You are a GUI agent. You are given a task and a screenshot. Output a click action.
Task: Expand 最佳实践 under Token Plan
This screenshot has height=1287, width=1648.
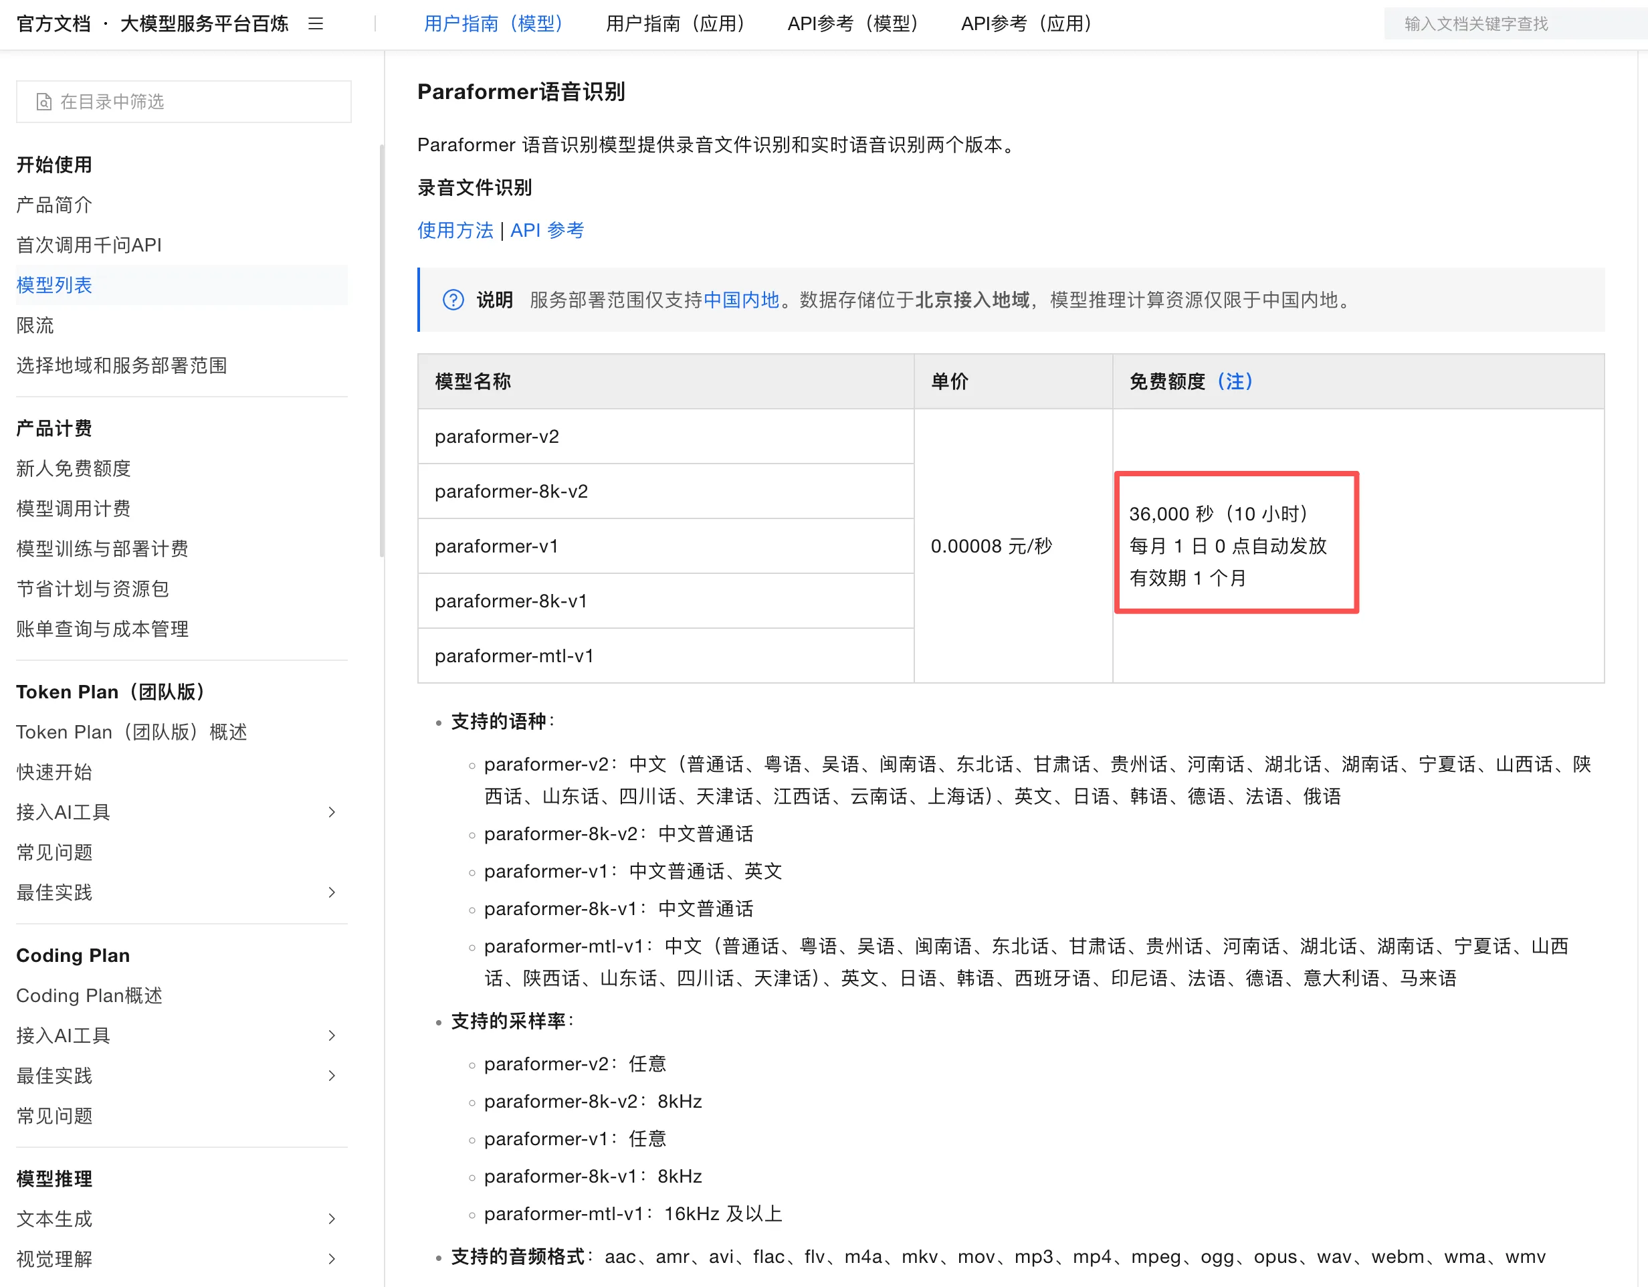331,892
